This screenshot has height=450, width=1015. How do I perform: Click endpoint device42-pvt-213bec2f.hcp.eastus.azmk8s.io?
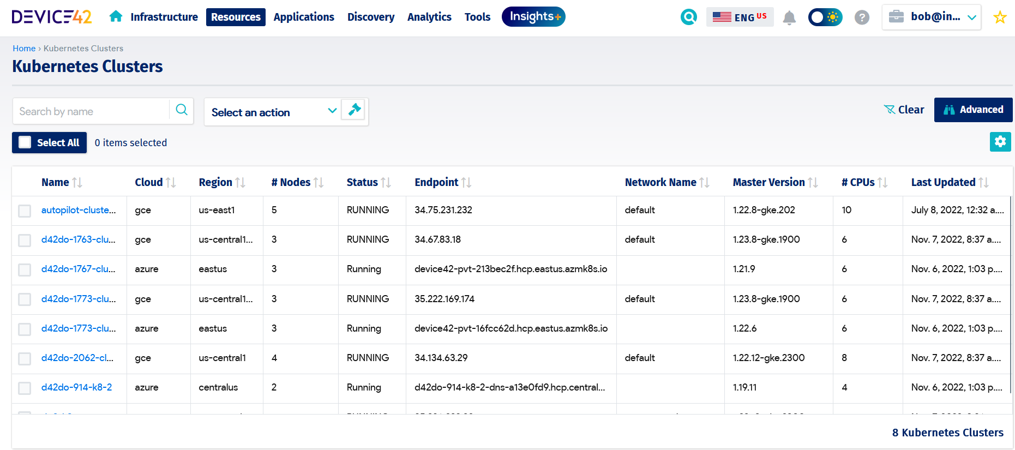coord(511,269)
